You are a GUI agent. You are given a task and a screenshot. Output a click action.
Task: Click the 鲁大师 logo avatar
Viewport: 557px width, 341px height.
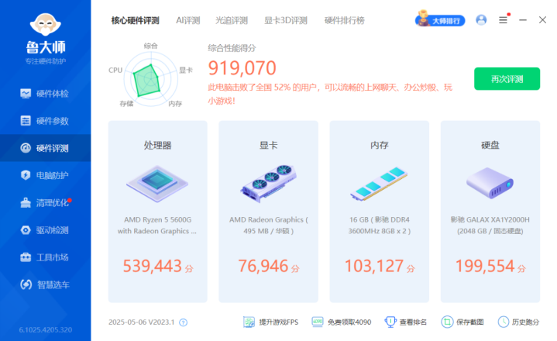pyautogui.click(x=46, y=25)
